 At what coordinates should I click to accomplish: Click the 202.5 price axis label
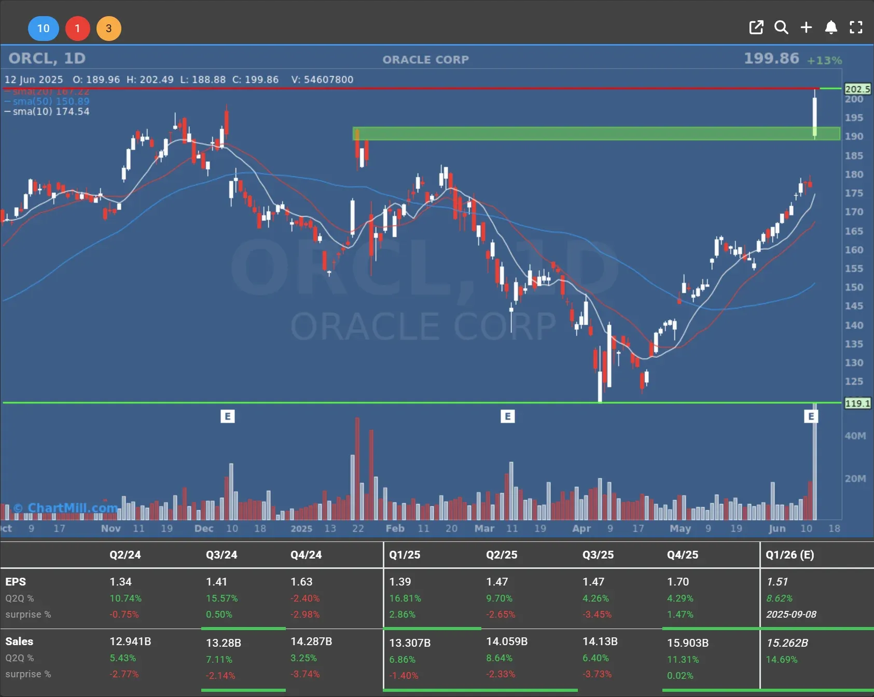pos(857,89)
